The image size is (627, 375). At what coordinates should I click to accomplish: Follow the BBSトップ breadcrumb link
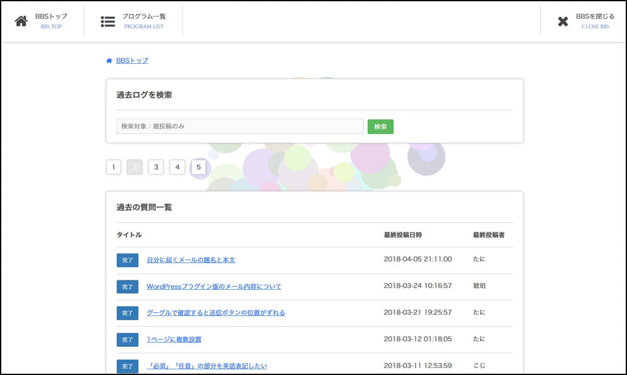pyautogui.click(x=132, y=61)
